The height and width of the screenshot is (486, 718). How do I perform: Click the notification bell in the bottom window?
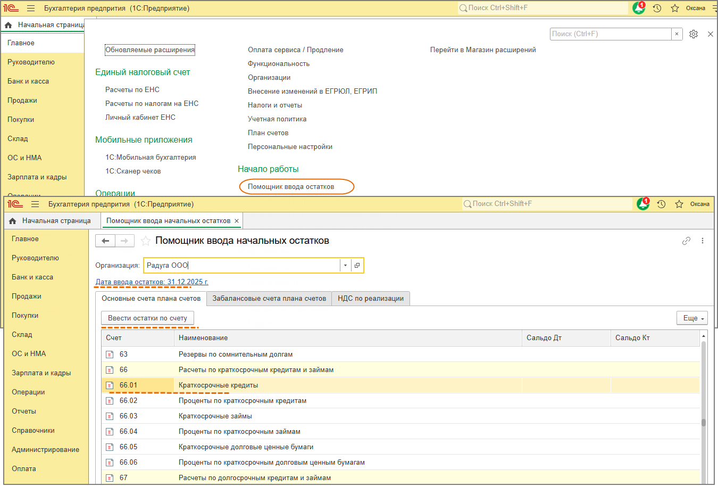point(643,204)
